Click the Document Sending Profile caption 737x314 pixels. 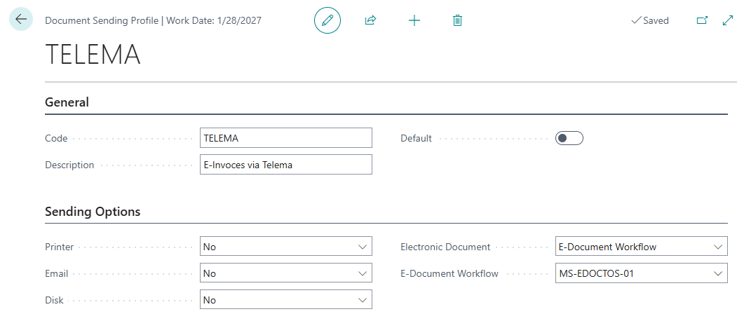[102, 20]
